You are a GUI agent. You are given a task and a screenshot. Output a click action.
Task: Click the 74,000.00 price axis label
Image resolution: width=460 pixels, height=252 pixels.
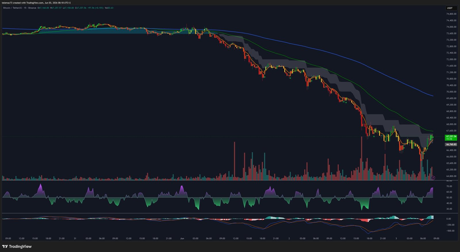(x=451, y=27)
